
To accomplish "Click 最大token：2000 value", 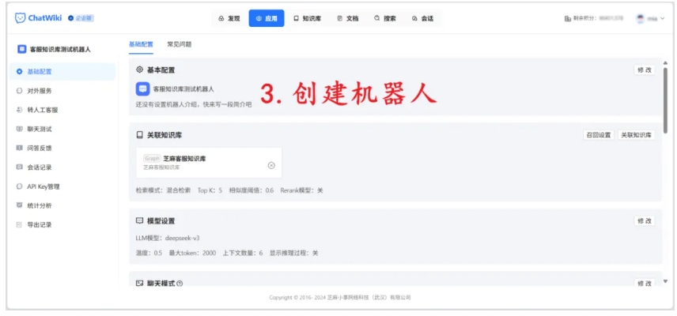I will click(192, 253).
